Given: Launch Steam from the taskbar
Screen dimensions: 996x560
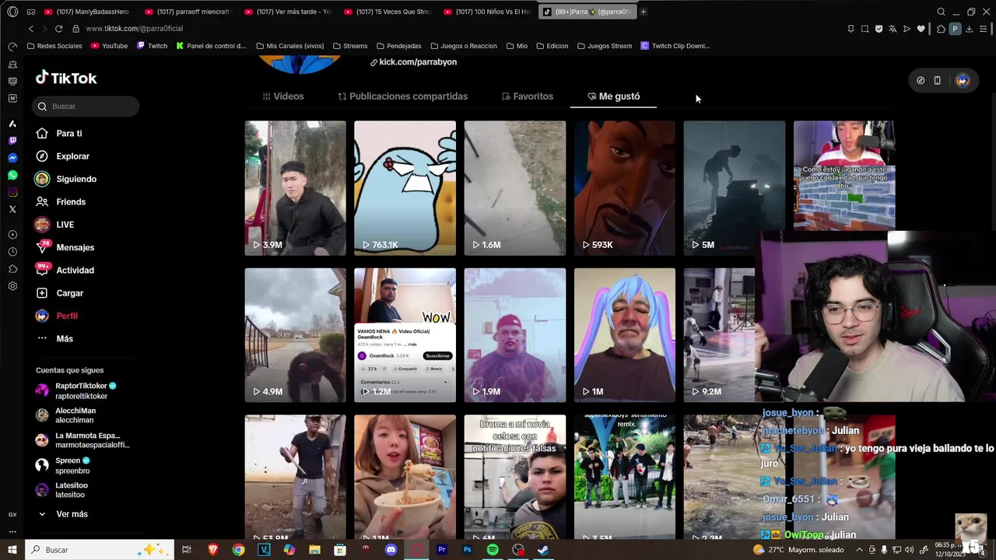Looking at the screenshot, I should (x=544, y=550).
